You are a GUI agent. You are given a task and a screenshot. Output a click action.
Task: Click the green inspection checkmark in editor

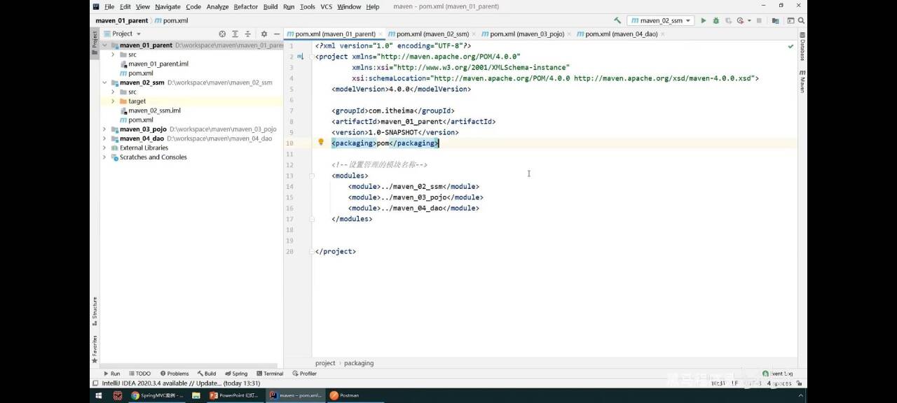point(791,46)
